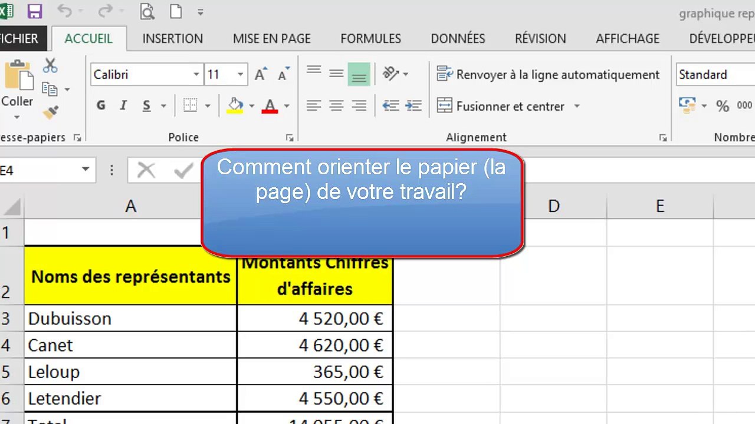Viewport: 755px width, 424px height.
Task: Decrease font size with small A
Action: click(284, 75)
